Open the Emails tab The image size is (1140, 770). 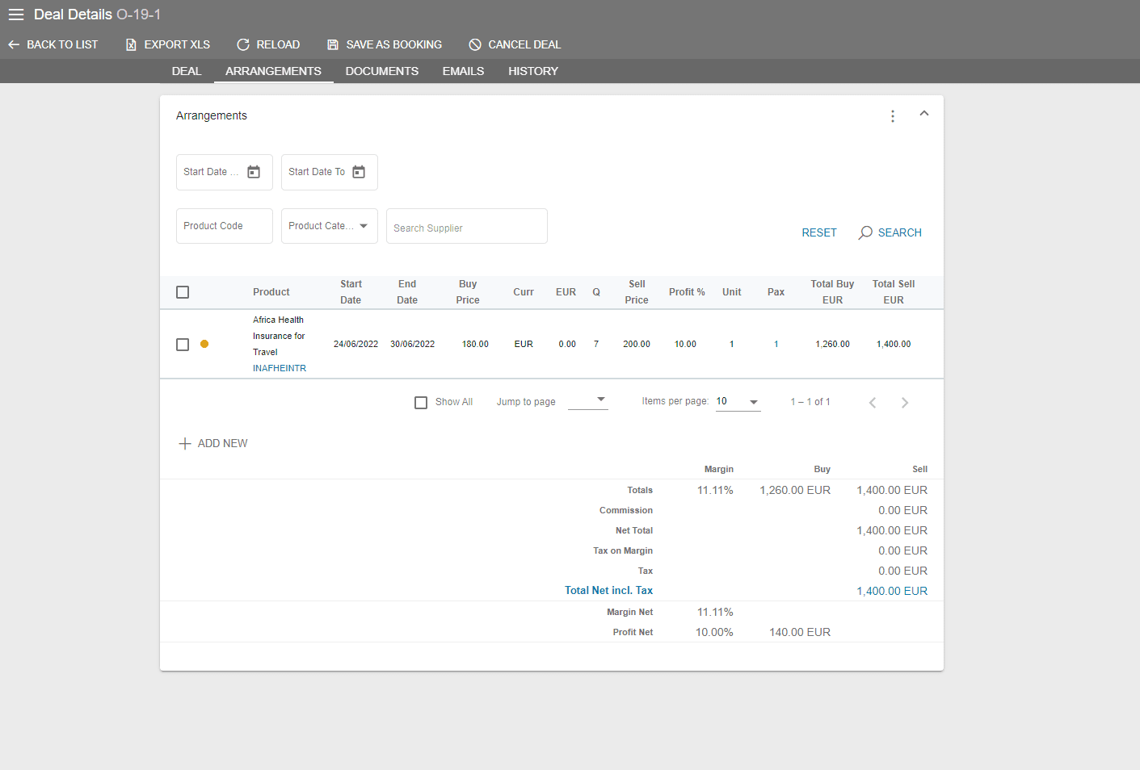[463, 71]
